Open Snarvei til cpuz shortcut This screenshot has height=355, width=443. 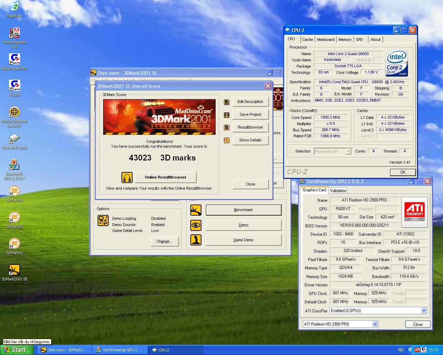click(14, 138)
